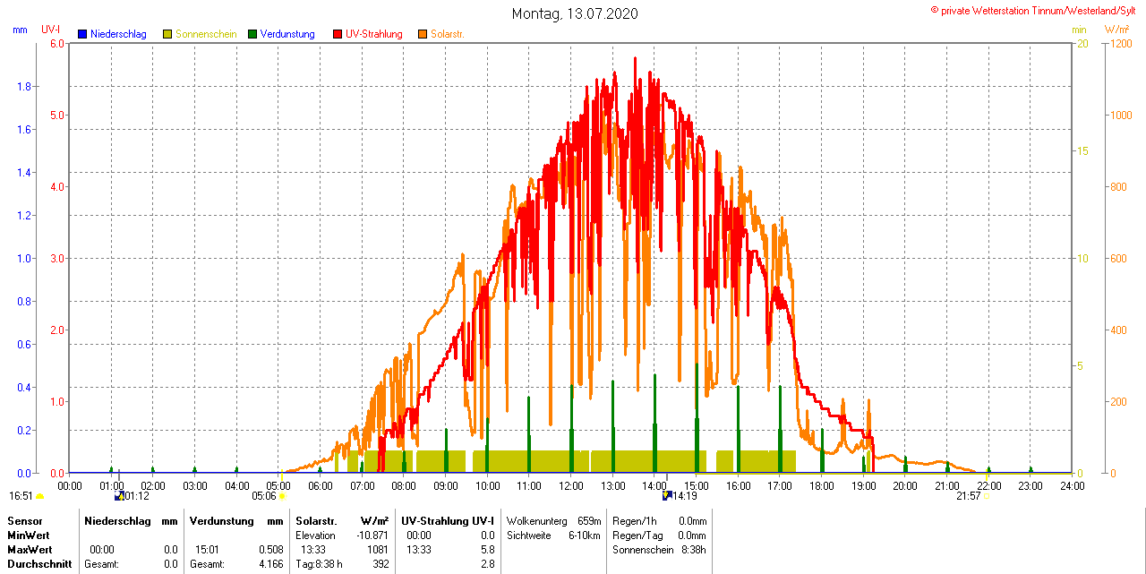The image size is (1146, 574).
Task: Click the moon icon beside 16:51
Action: pyautogui.click(x=39, y=496)
